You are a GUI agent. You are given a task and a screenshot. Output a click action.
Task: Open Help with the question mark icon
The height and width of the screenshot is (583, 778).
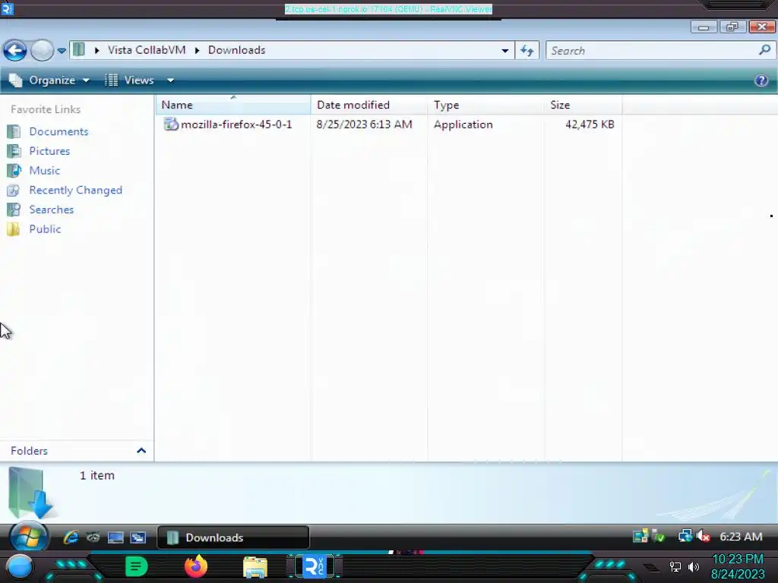[x=761, y=80]
